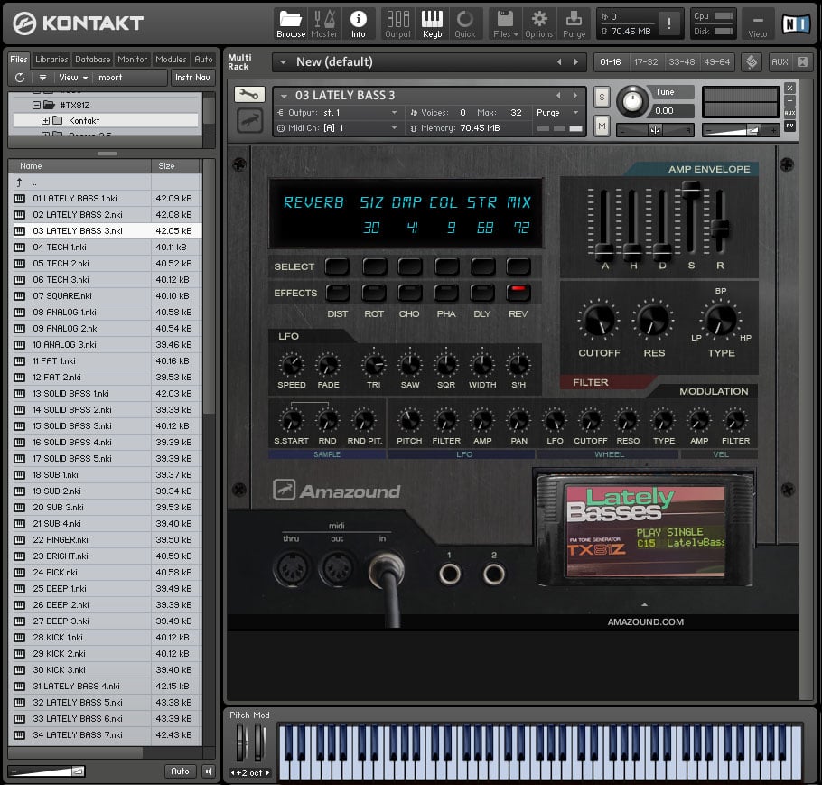This screenshot has width=822, height=785.
Task: Mute the instrument with M button
Action: pyautogui.click(x=602, y=126)
